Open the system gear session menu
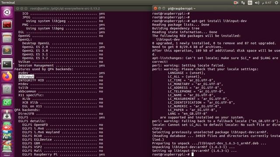This screenshot has width=280, height=157. point(276,3)
